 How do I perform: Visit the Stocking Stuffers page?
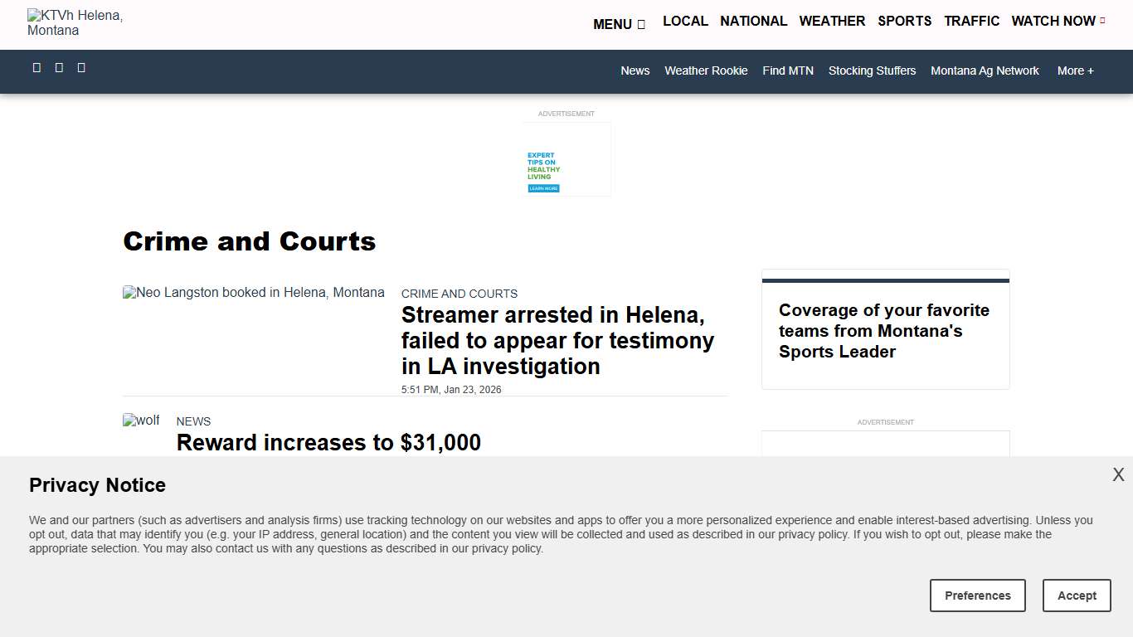coord(872,71)
